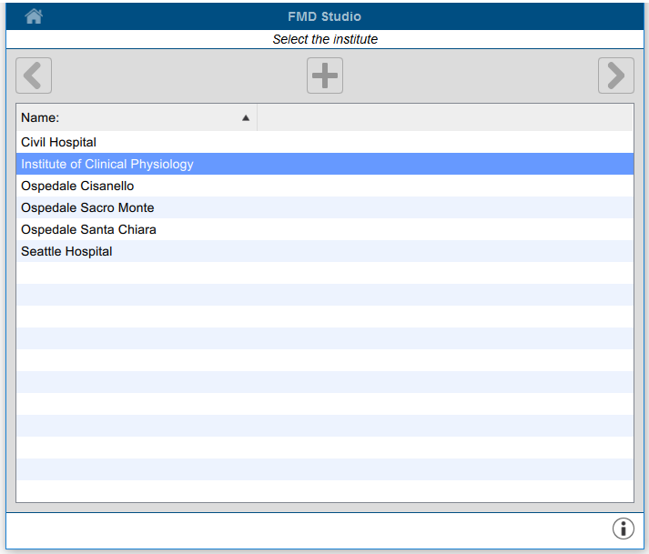Pick Ospedale Sacro Monte entry
Image resolution: width=649 pixels, height=554 pixels.
click(87, 207)
